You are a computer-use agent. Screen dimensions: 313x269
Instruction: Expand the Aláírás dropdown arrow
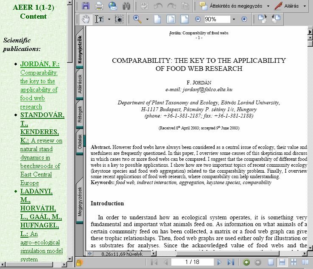(305, 6)
